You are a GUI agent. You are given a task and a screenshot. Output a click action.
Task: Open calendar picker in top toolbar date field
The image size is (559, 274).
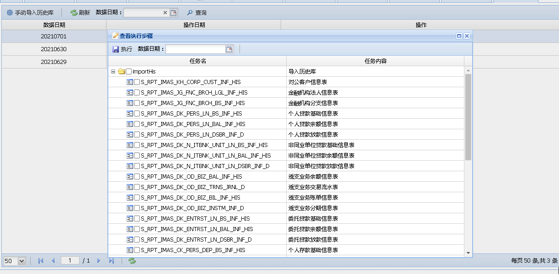[x=173, y=13]
